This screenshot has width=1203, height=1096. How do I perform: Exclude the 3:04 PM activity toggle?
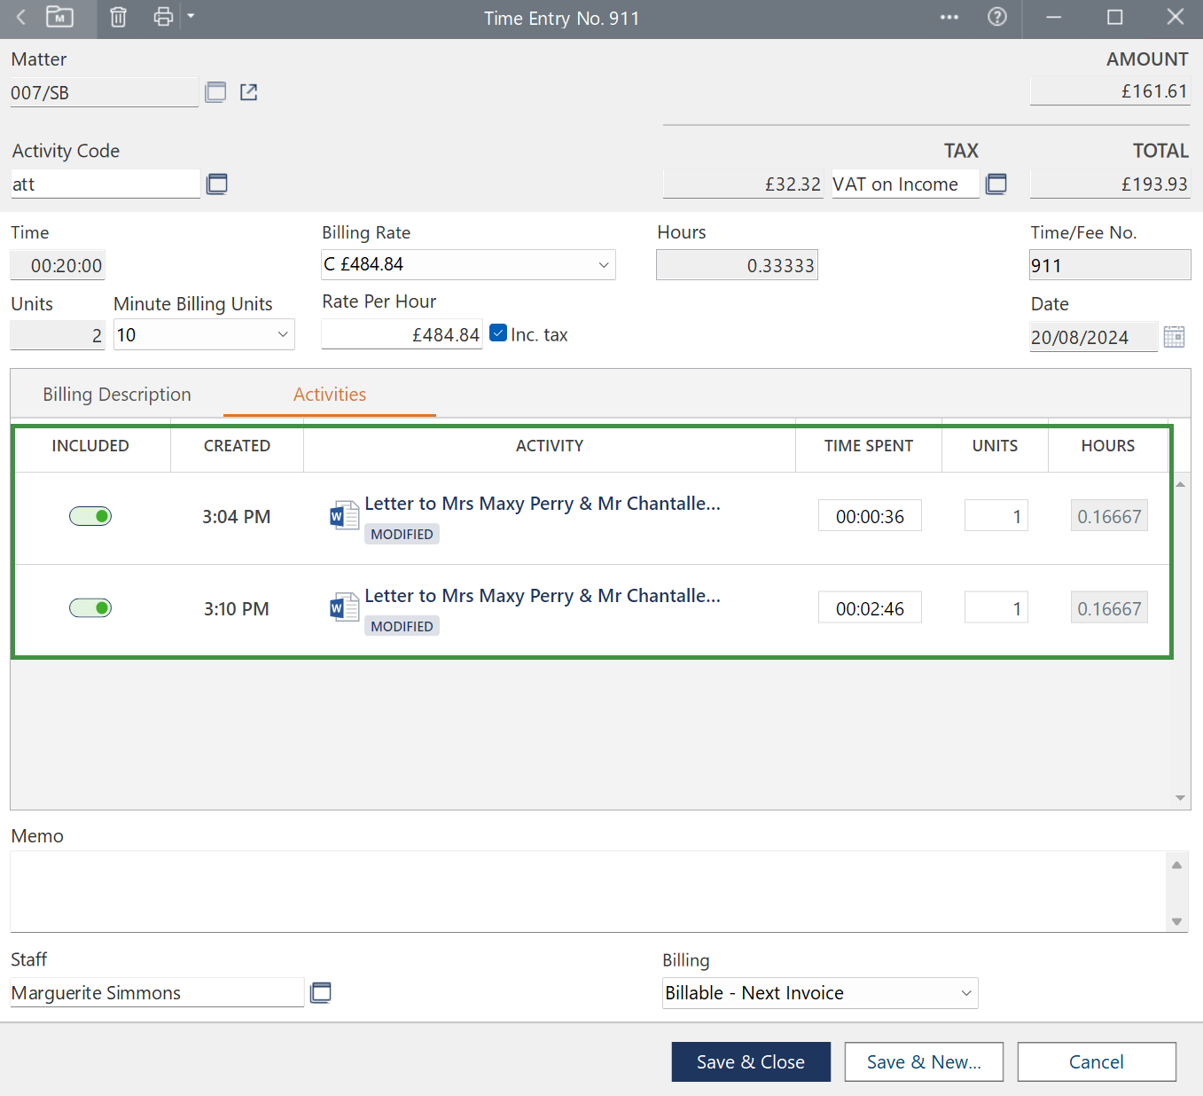tap(90, 515)
